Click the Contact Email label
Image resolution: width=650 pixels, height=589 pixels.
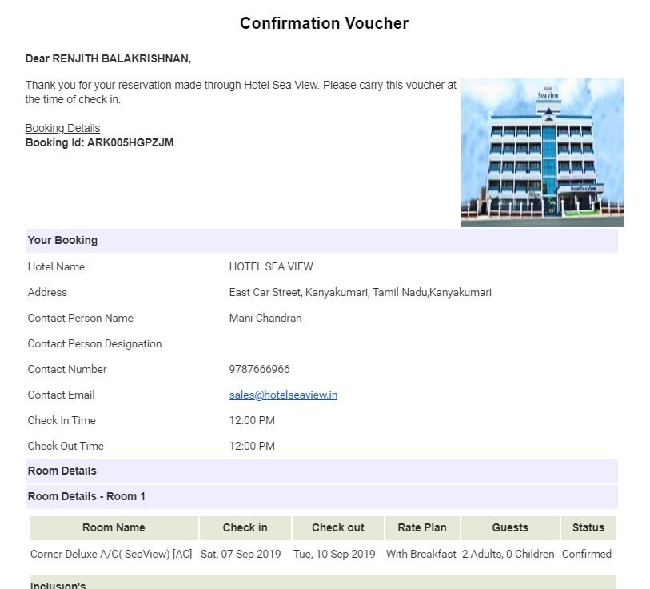62,395
